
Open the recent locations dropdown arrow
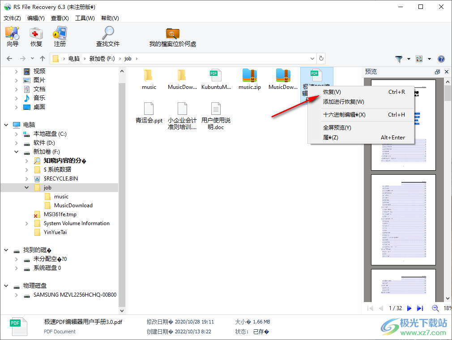coord(32,59)
